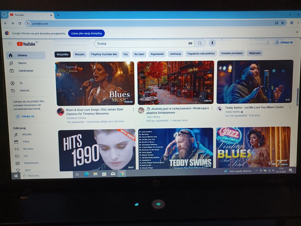
Task: Open Blues & Soul Love Songs video title
Action: [x=95, y=111]
